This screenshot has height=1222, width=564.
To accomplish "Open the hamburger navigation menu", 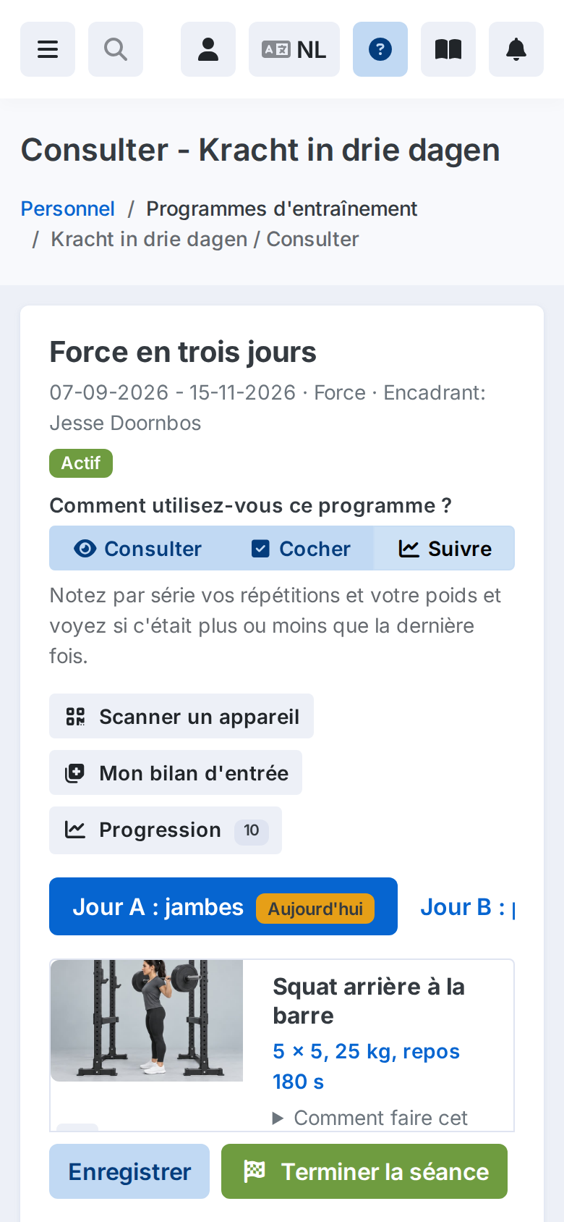I will pos(48,49).
